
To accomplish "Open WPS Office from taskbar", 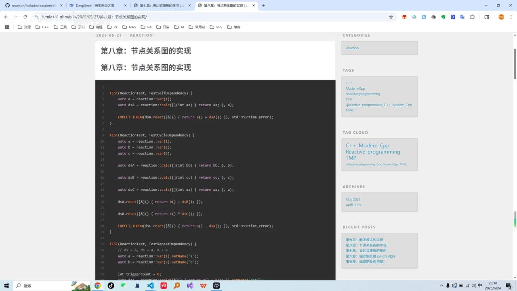I will click(x=203, y=285).
